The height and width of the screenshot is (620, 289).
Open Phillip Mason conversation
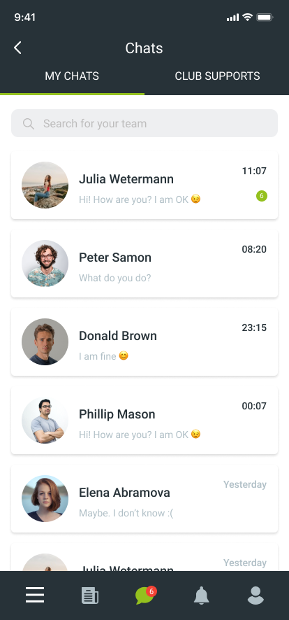[x=144, y=420]
